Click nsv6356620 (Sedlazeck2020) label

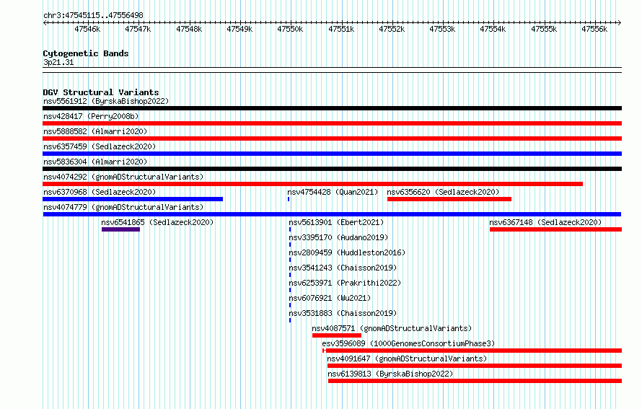(443, 192)
